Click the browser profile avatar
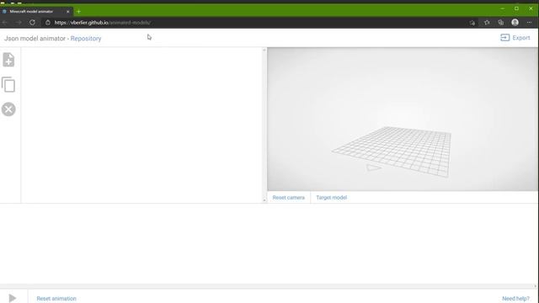The width and height of the screenshot is (539, 303). [x=515, y=23]
